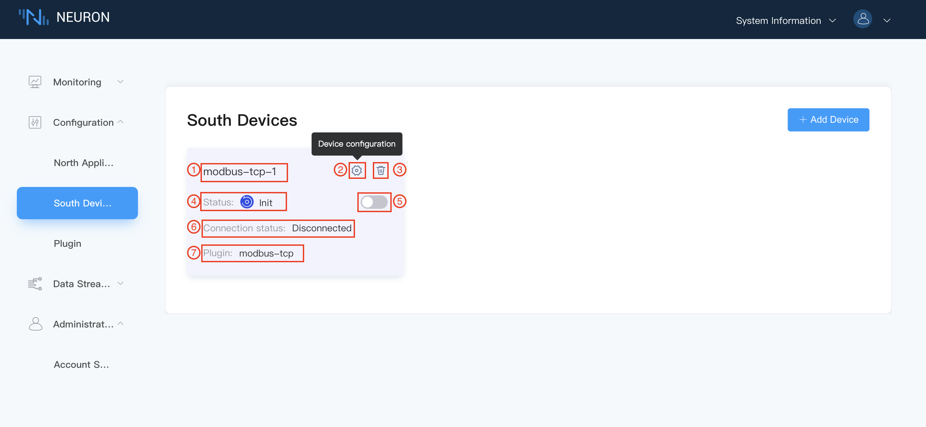The image size is (926, 427).
Task: Select the Plugin menu item
Action: coord(67,243)
